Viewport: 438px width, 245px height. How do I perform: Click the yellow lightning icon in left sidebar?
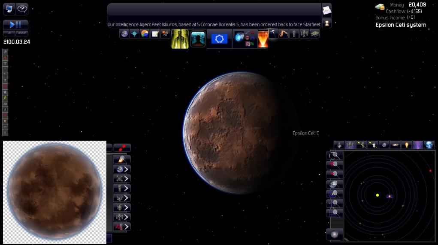pos(5,98)
